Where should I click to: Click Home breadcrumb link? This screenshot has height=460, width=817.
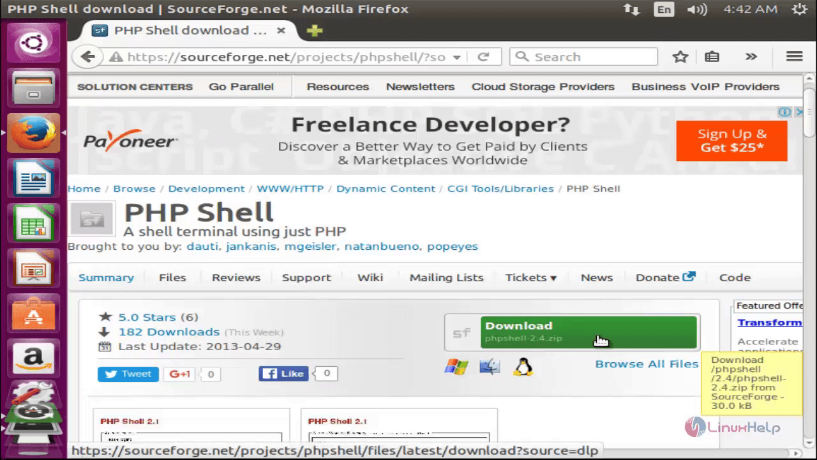tap(84, 188)
